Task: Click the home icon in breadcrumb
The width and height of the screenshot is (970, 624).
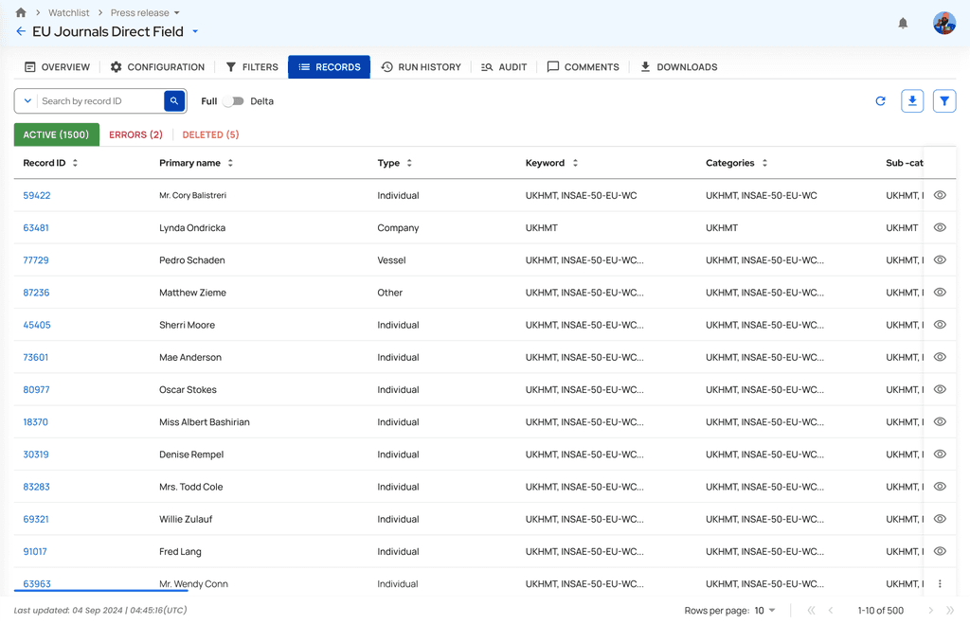Action: point(21,12)
